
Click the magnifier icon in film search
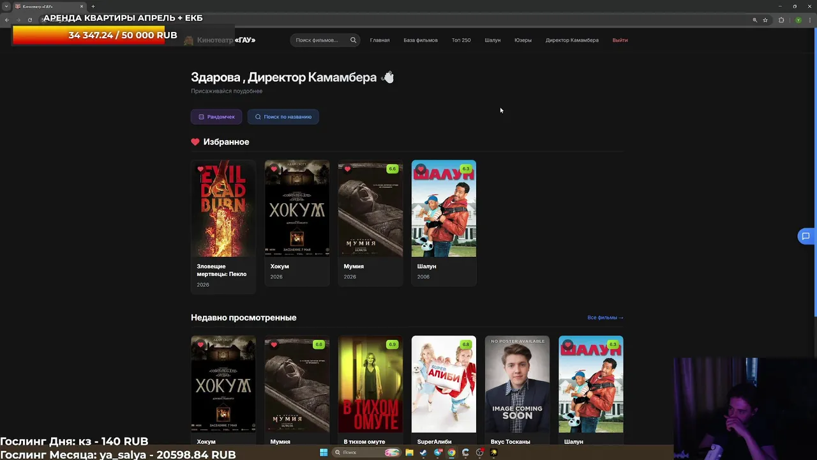click(x=353, y=40)
